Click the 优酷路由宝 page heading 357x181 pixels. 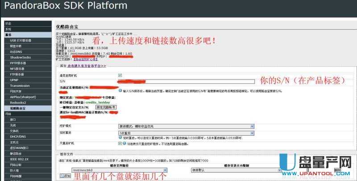[67, 27]
